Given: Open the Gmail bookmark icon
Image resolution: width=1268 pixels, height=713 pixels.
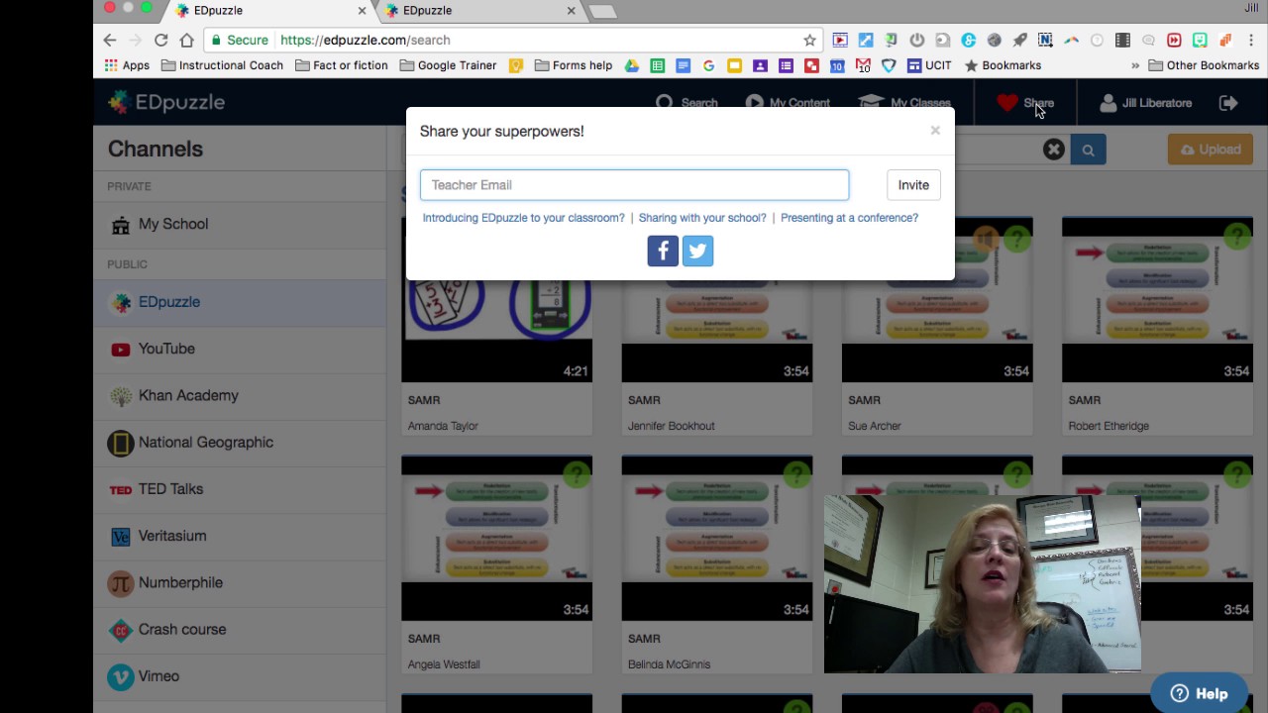Looking at the screenshot, I should 863,65.
